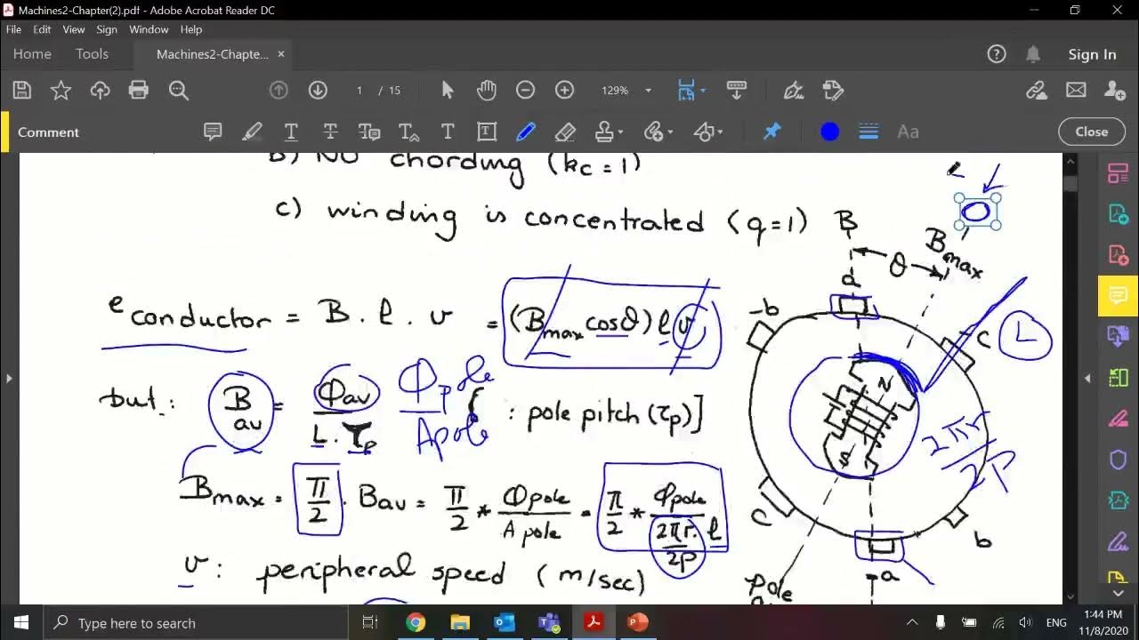Select the Insert text tool

pyautogui.click(x=408, y=132)
